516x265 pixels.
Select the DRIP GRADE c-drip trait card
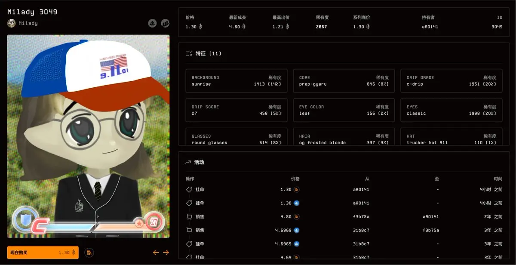(451, 81)
